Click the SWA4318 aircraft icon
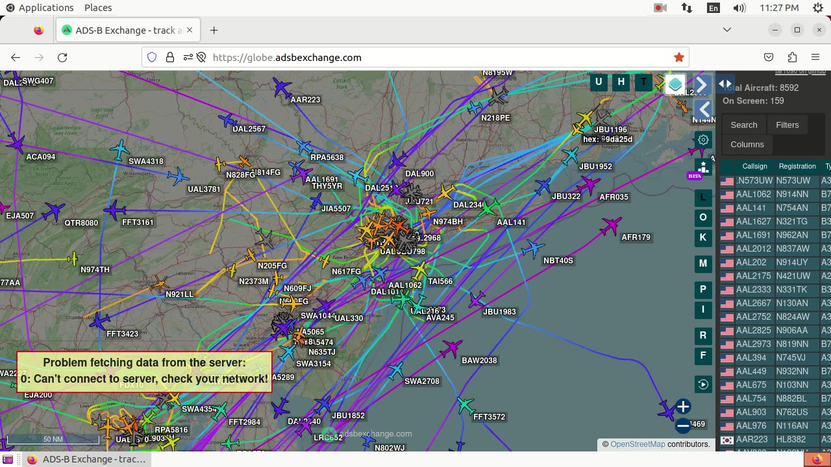The image size is (831, 467). point(119,150)
